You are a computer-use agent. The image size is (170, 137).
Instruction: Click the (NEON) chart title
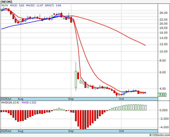[6, 2]
